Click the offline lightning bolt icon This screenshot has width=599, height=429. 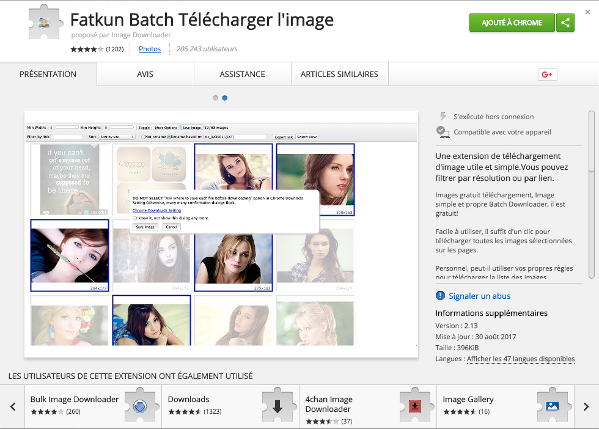pos(443,116)
